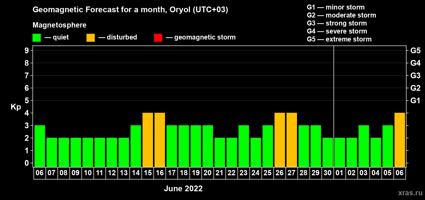Select the green bar for June 23
The height and width of the screenshot is (200, 425).
(244, 146)
